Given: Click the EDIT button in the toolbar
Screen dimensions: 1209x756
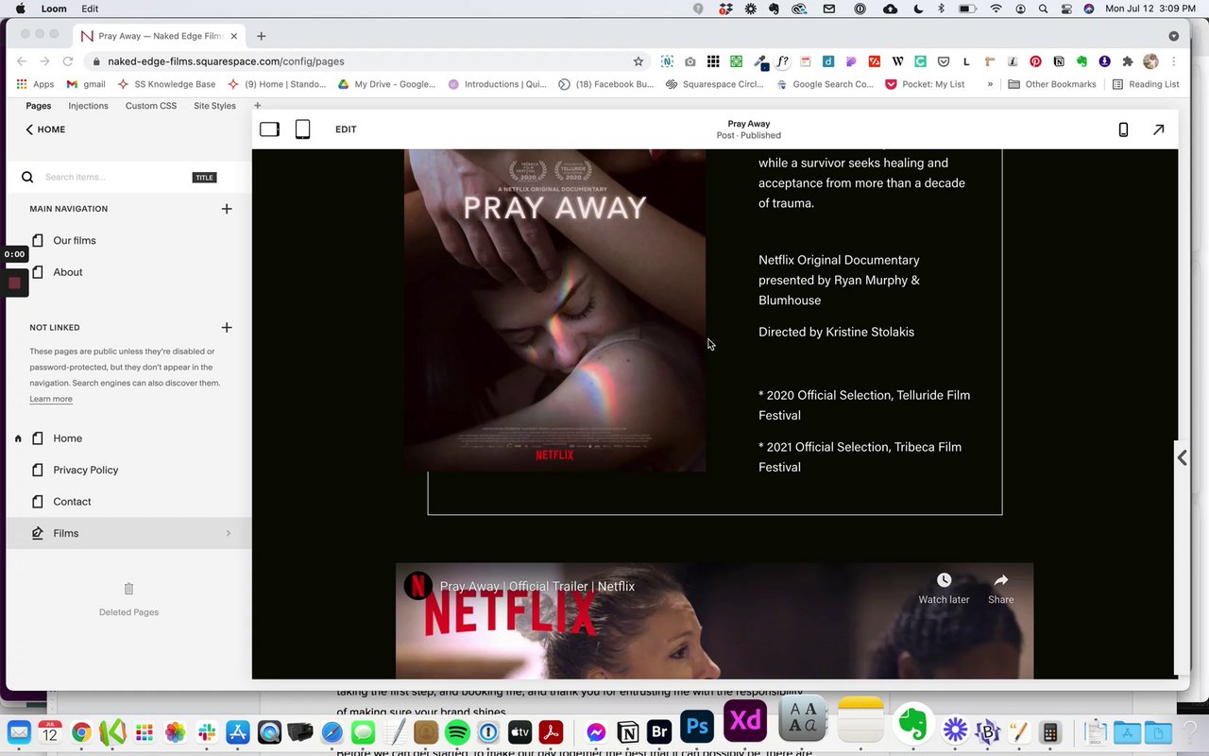Looking at the screenshot, I should click(346, 129).
